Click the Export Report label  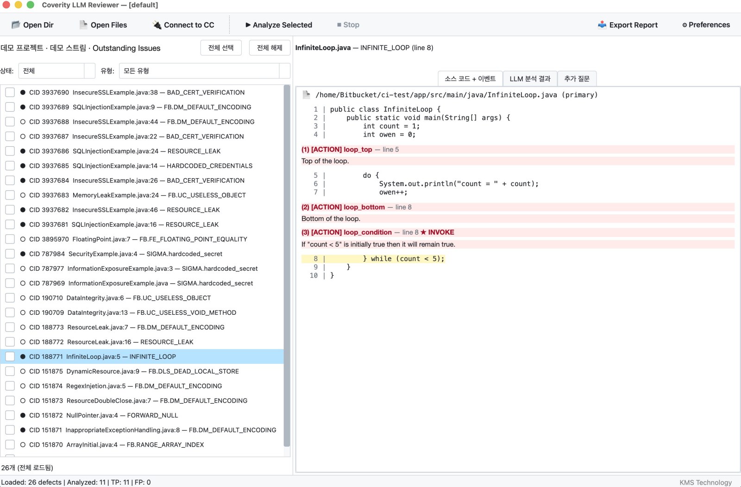pyautogui.click(x=633, y=25)
